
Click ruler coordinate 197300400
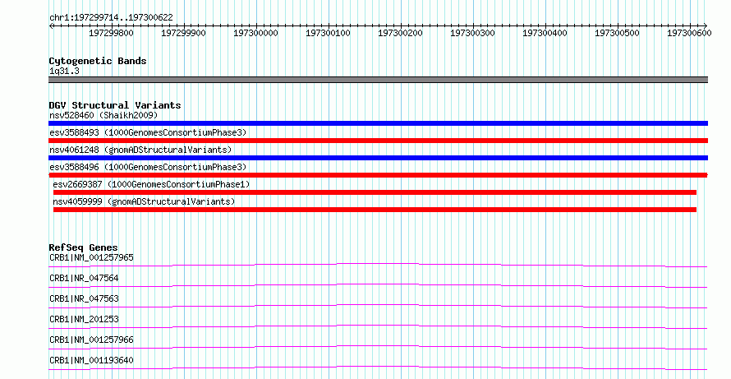click(x=545, y=34)
